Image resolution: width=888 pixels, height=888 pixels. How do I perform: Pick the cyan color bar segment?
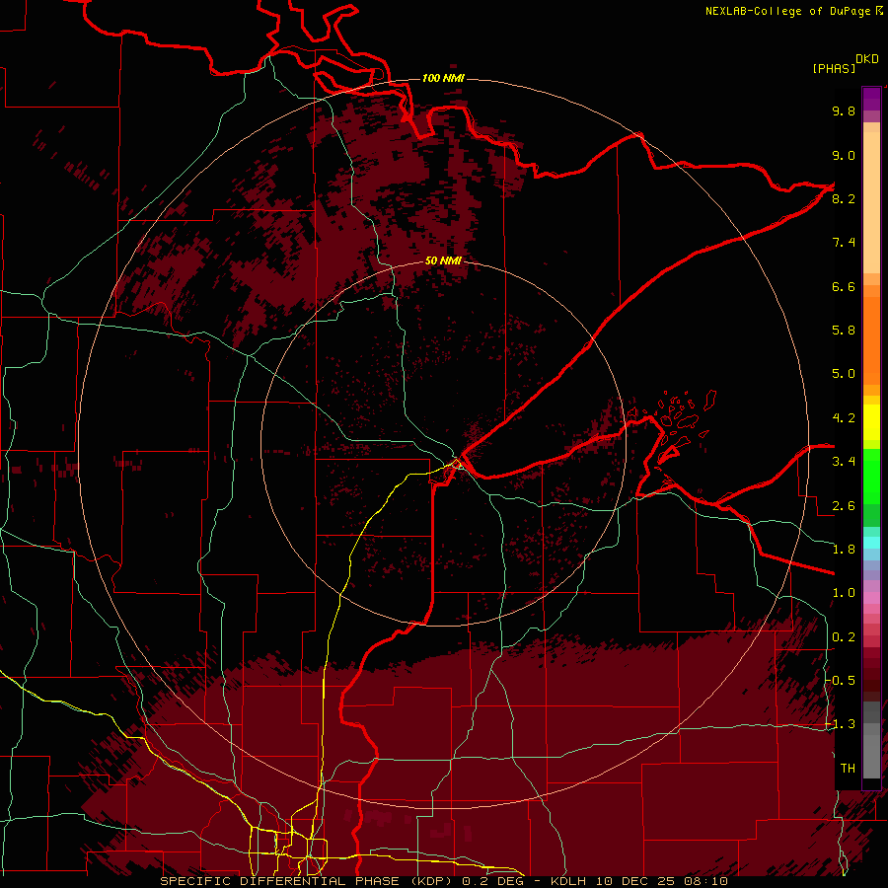871,543
